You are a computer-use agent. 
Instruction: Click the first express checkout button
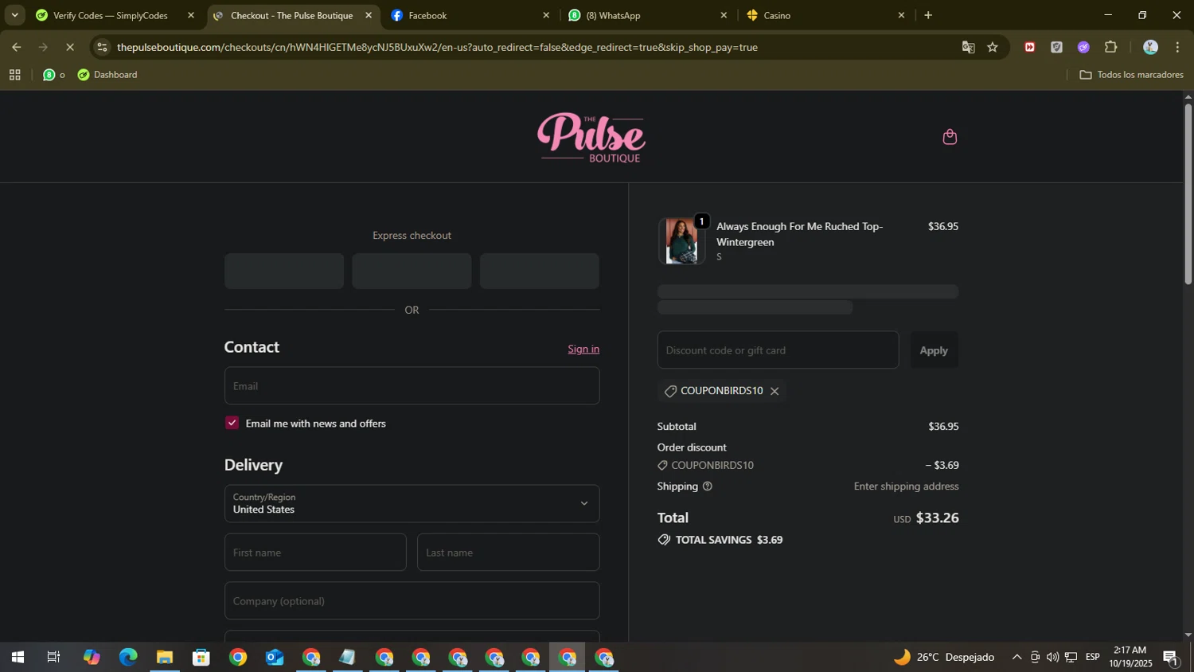pyautogui.click(x=284, y=272)
